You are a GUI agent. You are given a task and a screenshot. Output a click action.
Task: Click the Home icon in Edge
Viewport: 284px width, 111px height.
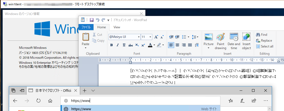point(50,101)
